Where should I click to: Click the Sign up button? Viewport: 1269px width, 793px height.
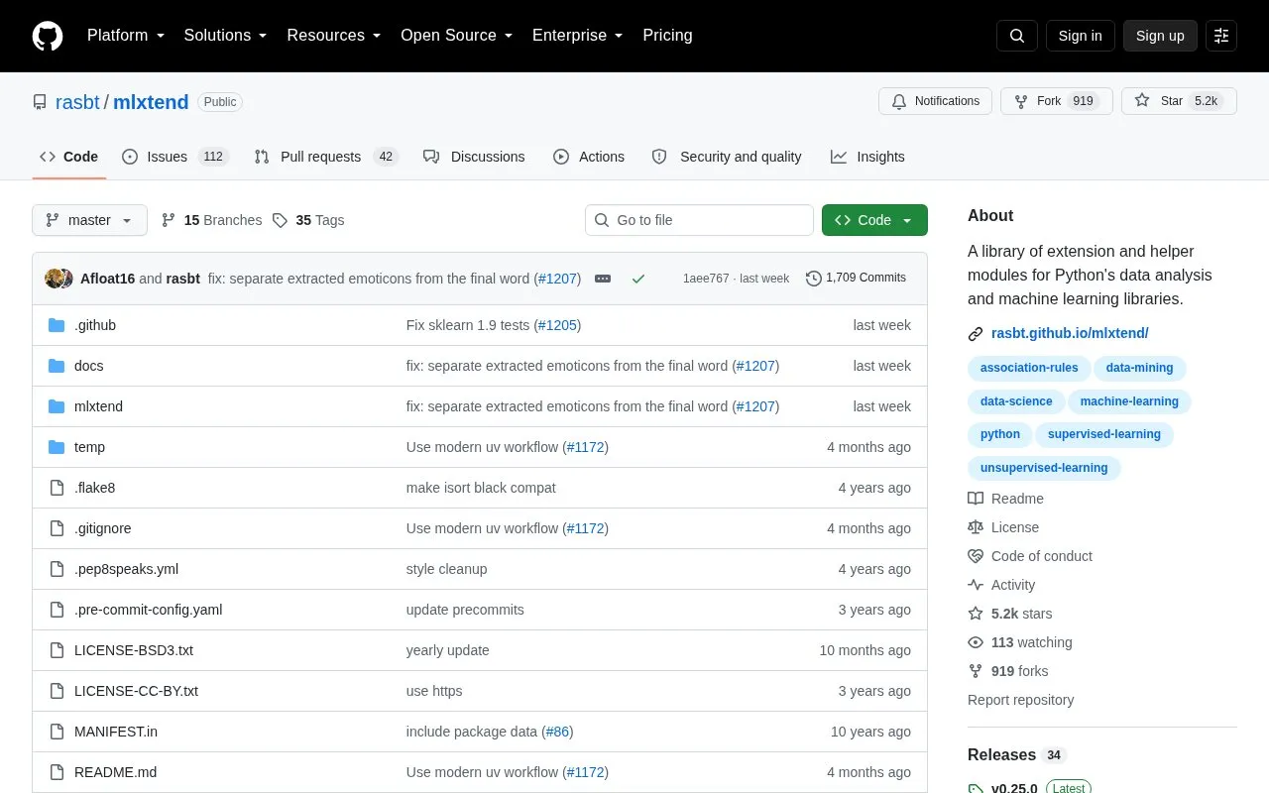click(x=1160, y=36)
